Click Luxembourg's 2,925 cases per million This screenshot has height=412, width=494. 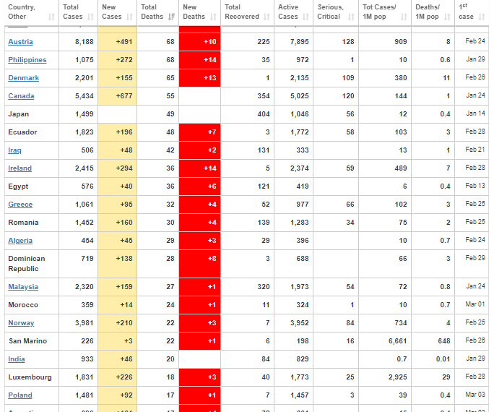coord(385,377)
